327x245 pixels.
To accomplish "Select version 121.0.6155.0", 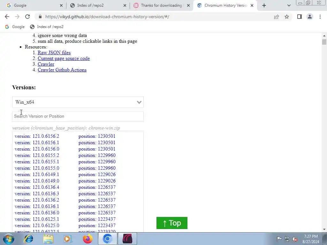I will click(x=37, y=168).
